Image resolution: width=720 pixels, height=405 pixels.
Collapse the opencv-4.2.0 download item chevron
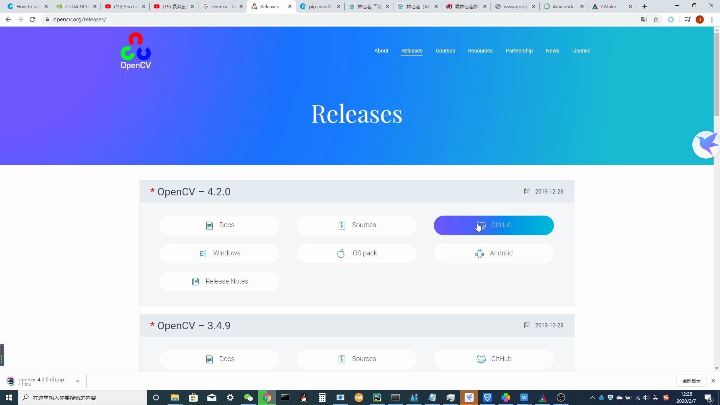tap(77, 381)
